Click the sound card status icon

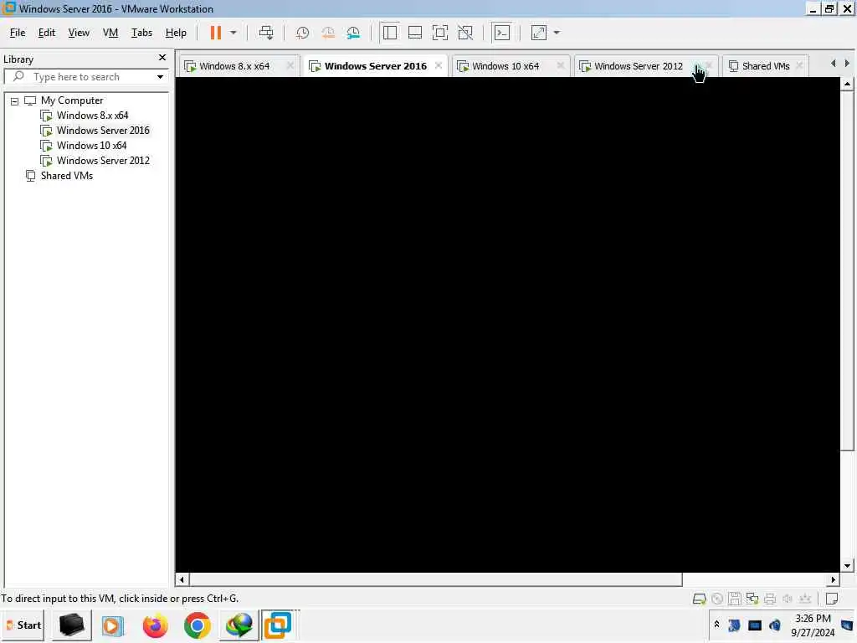tap(787, 599)
